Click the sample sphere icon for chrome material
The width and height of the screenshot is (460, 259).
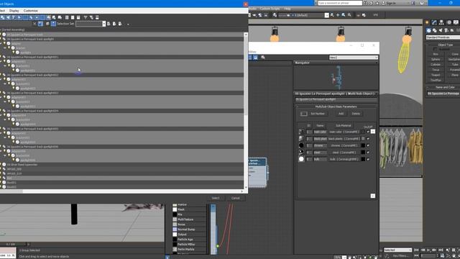[x=301, y=145]
